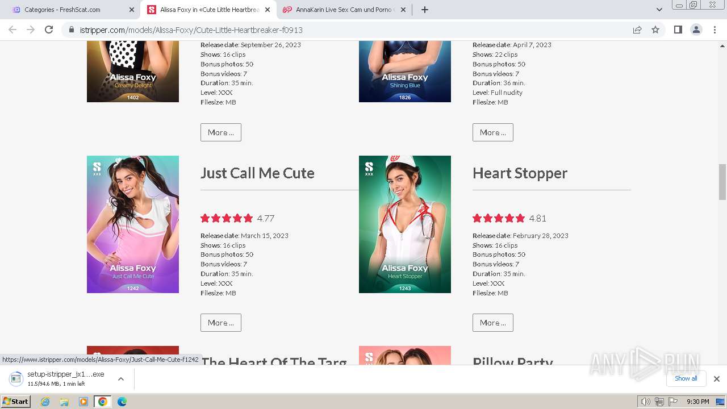
Task: Click the More button under Heart Stopper
Action: (493, 323)
